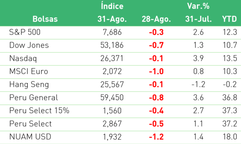Select the Nasdaq row label

(x=23, y=58)
